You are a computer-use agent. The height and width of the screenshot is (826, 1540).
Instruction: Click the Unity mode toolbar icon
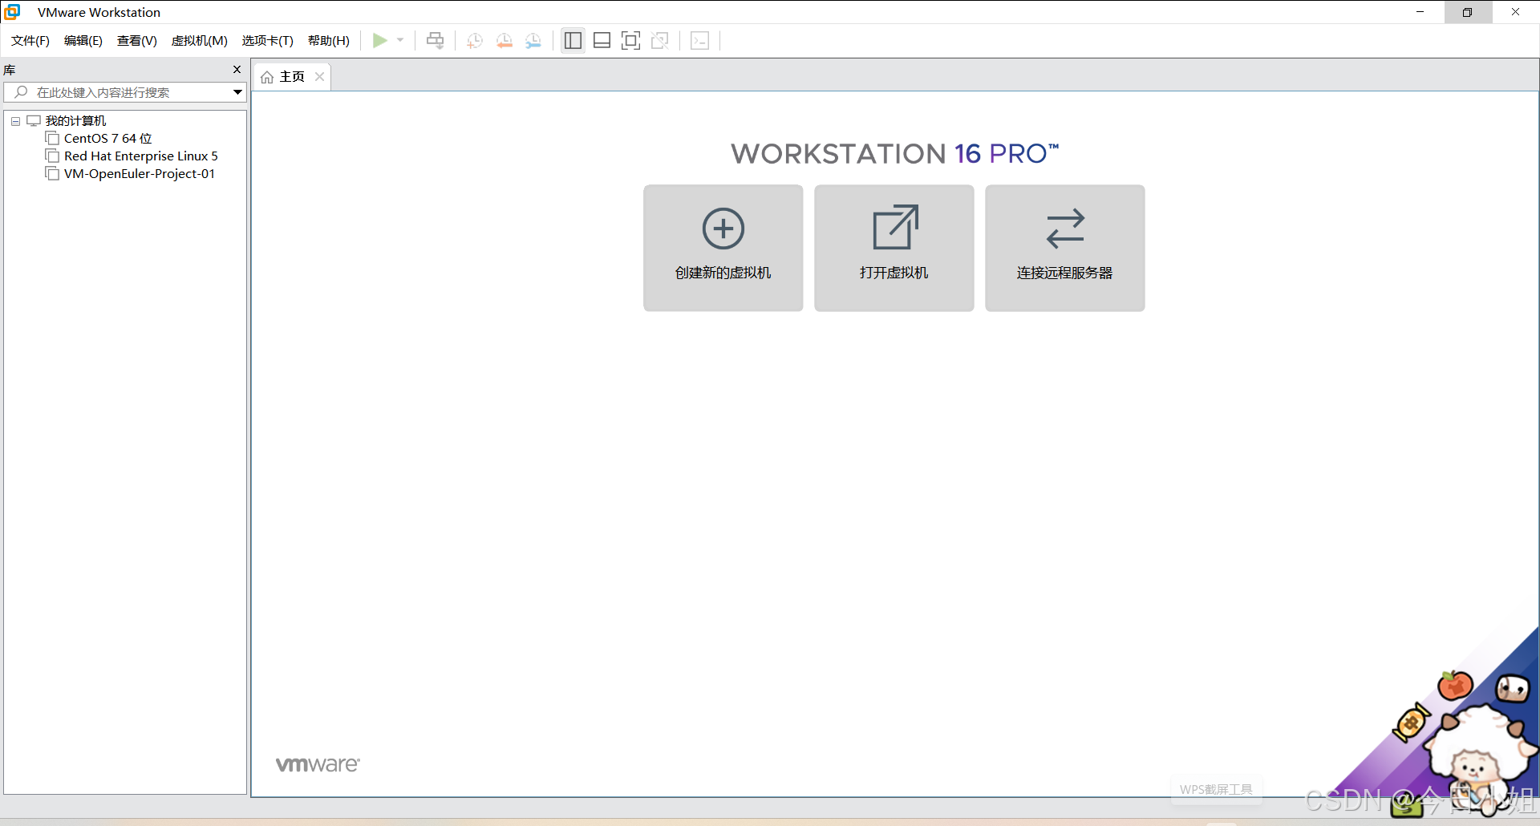pos(660,40)
